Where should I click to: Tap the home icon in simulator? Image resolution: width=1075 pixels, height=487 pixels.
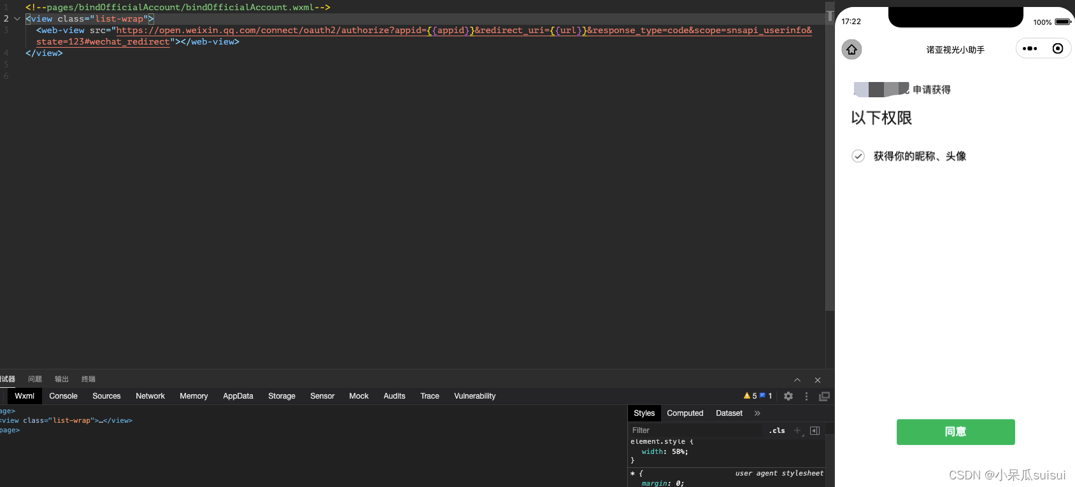click(851, 49)
